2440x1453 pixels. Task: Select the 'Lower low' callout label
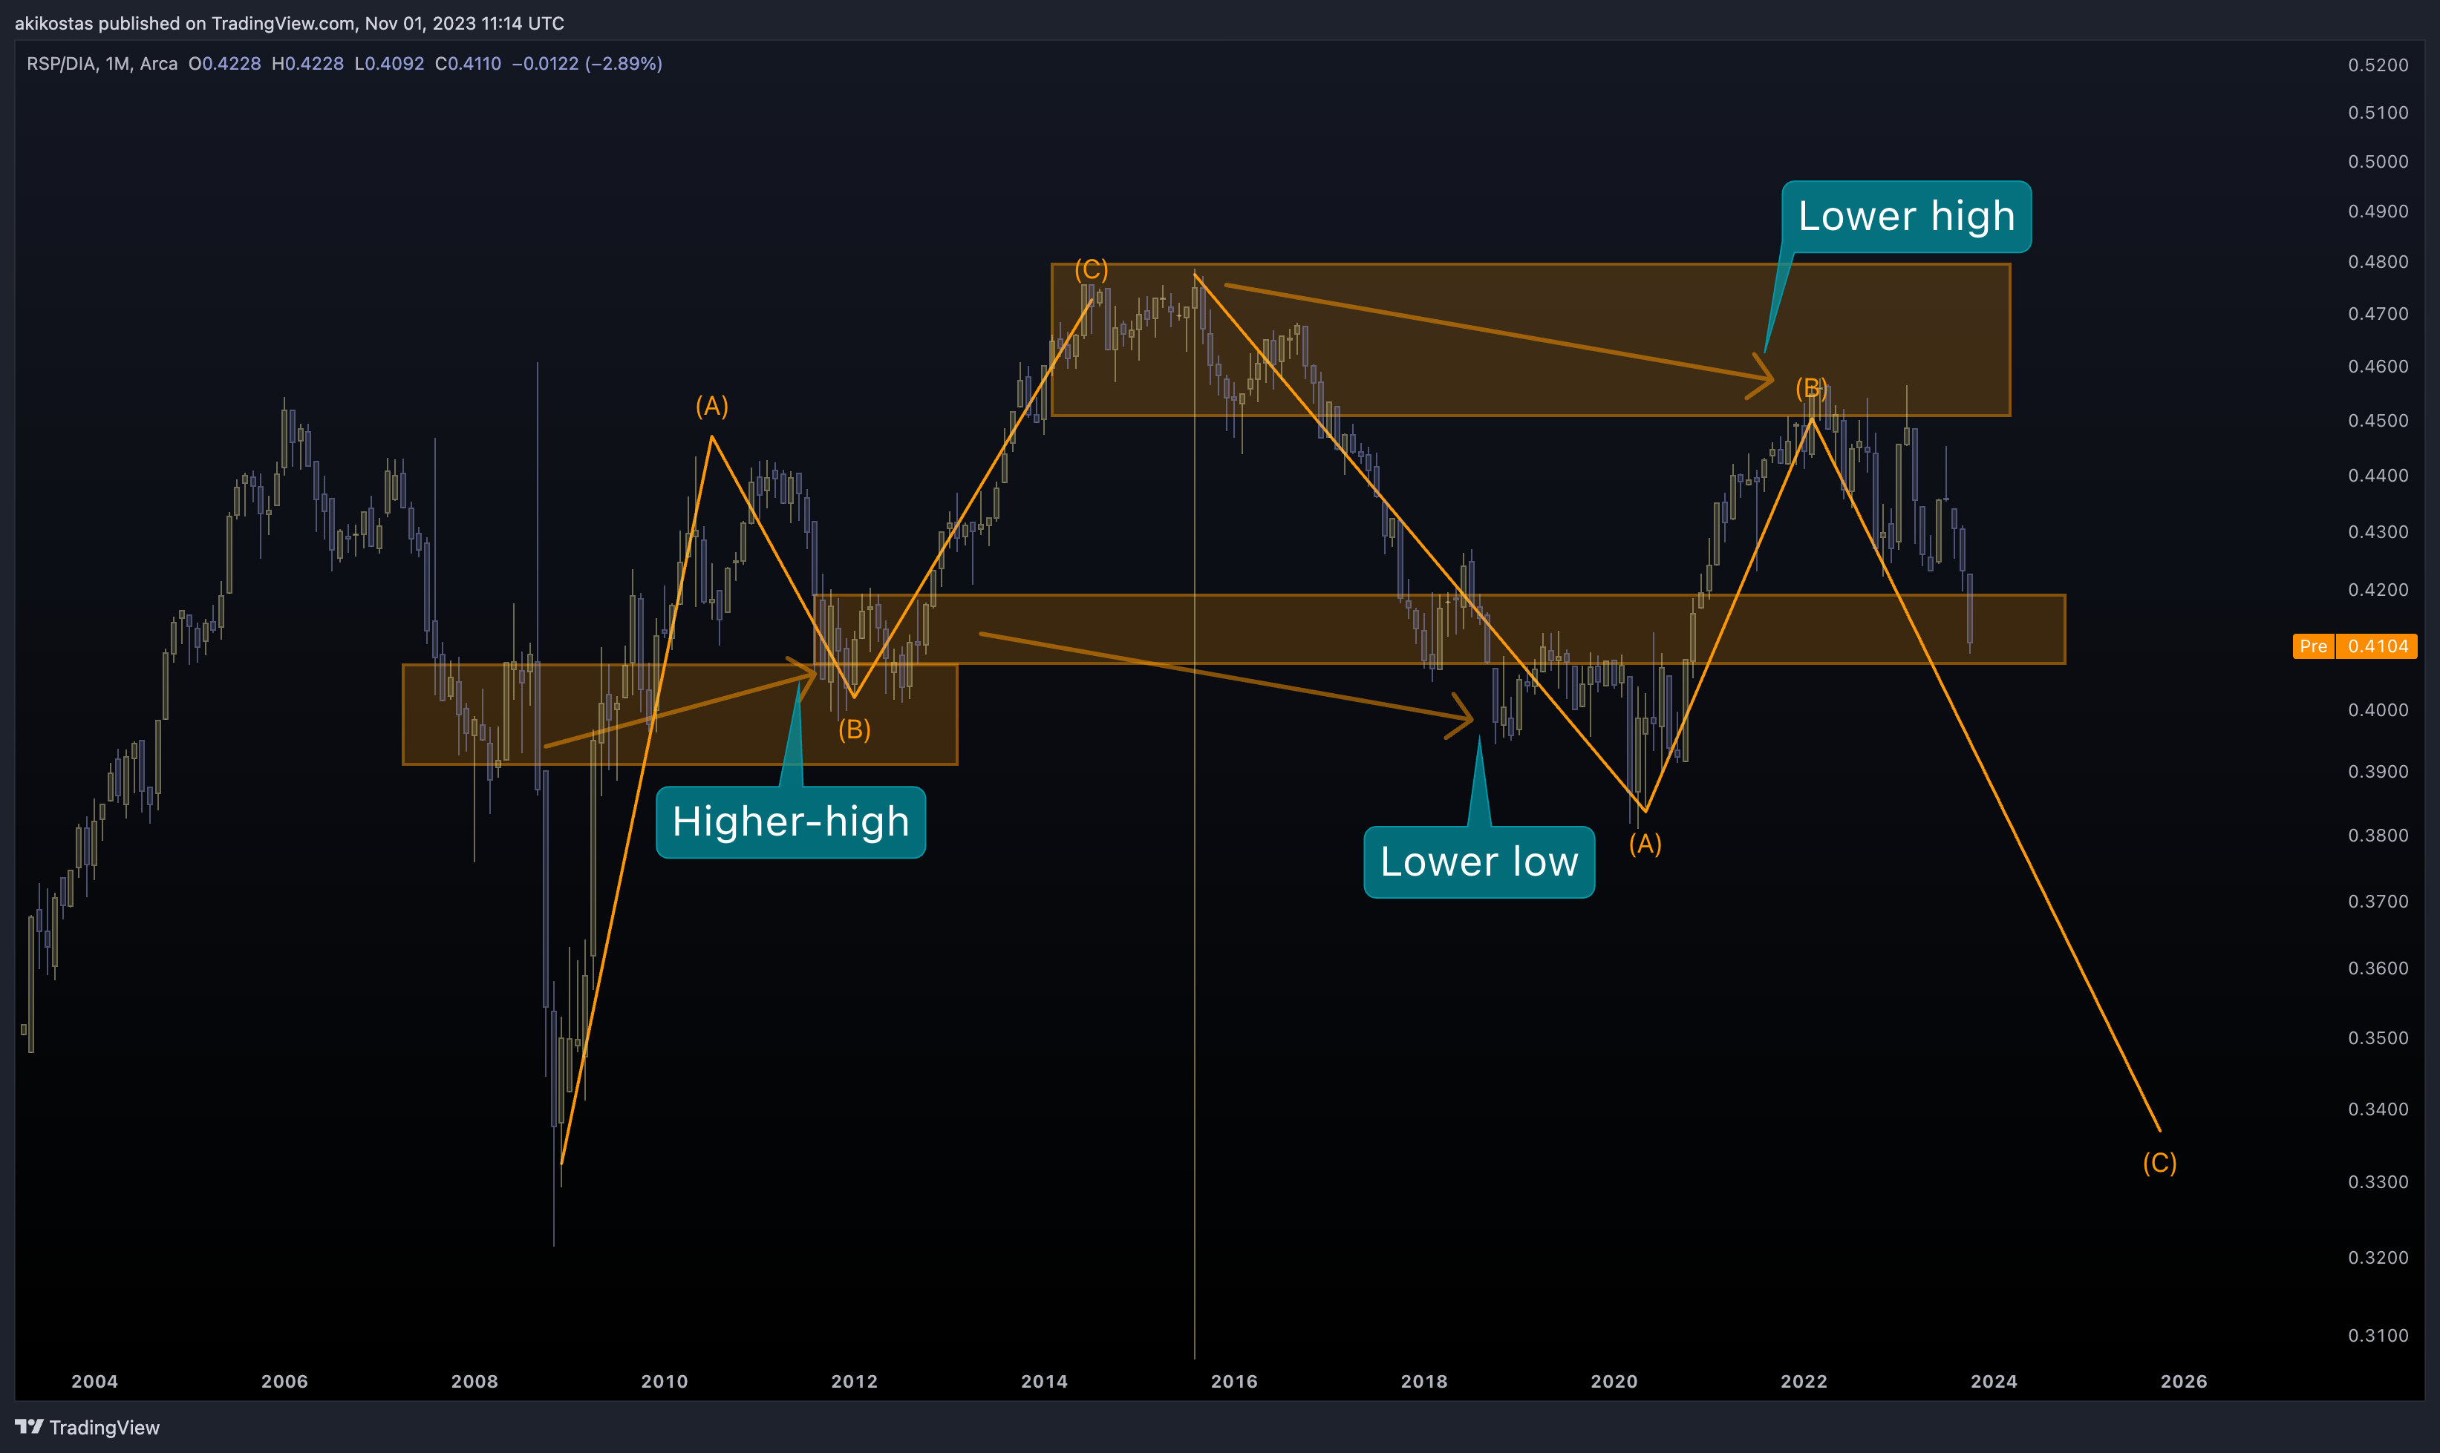1479,862
